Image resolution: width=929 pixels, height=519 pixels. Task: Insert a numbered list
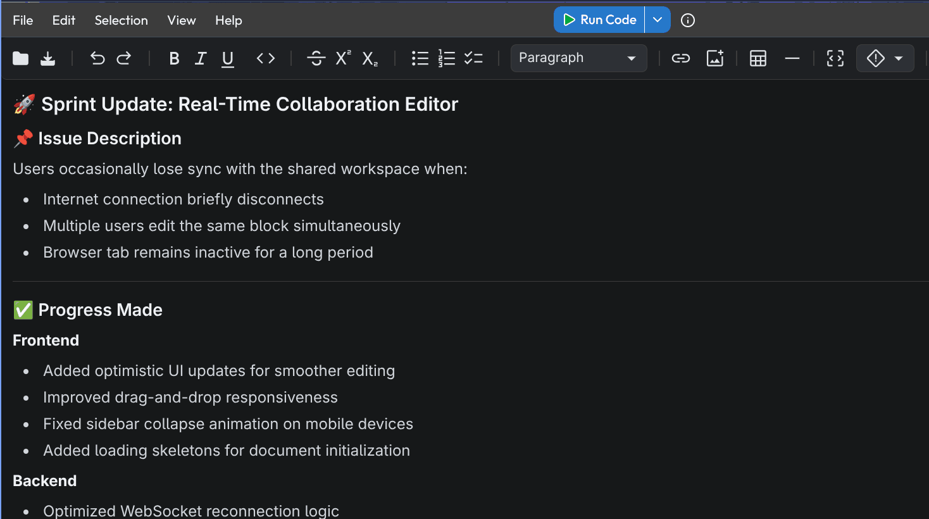[447, 59]
